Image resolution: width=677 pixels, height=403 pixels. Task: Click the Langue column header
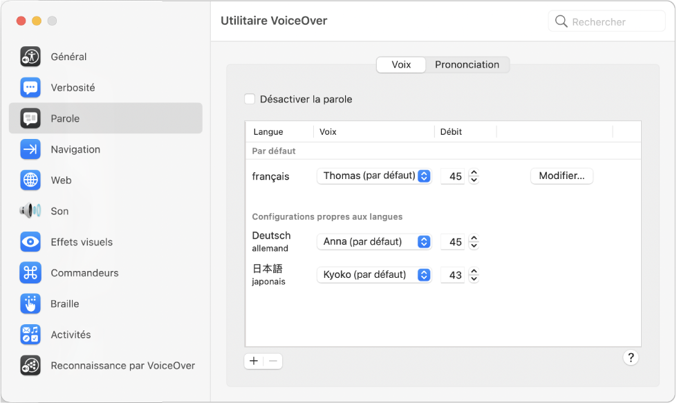pyautogui.click(x=280, y=132)
